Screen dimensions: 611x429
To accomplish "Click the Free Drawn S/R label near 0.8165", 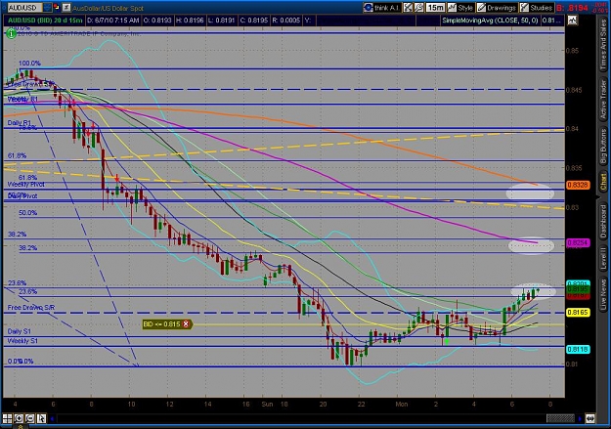I will 31,308.
